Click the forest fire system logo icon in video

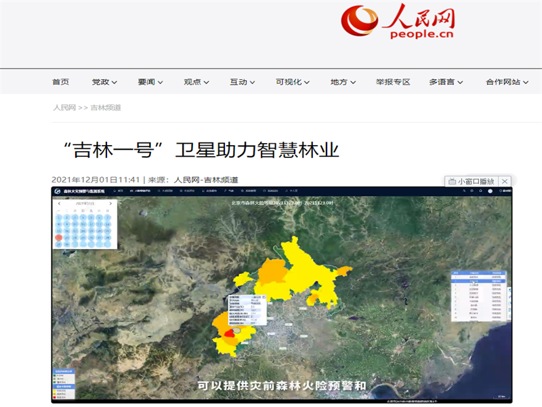(58, 192)
